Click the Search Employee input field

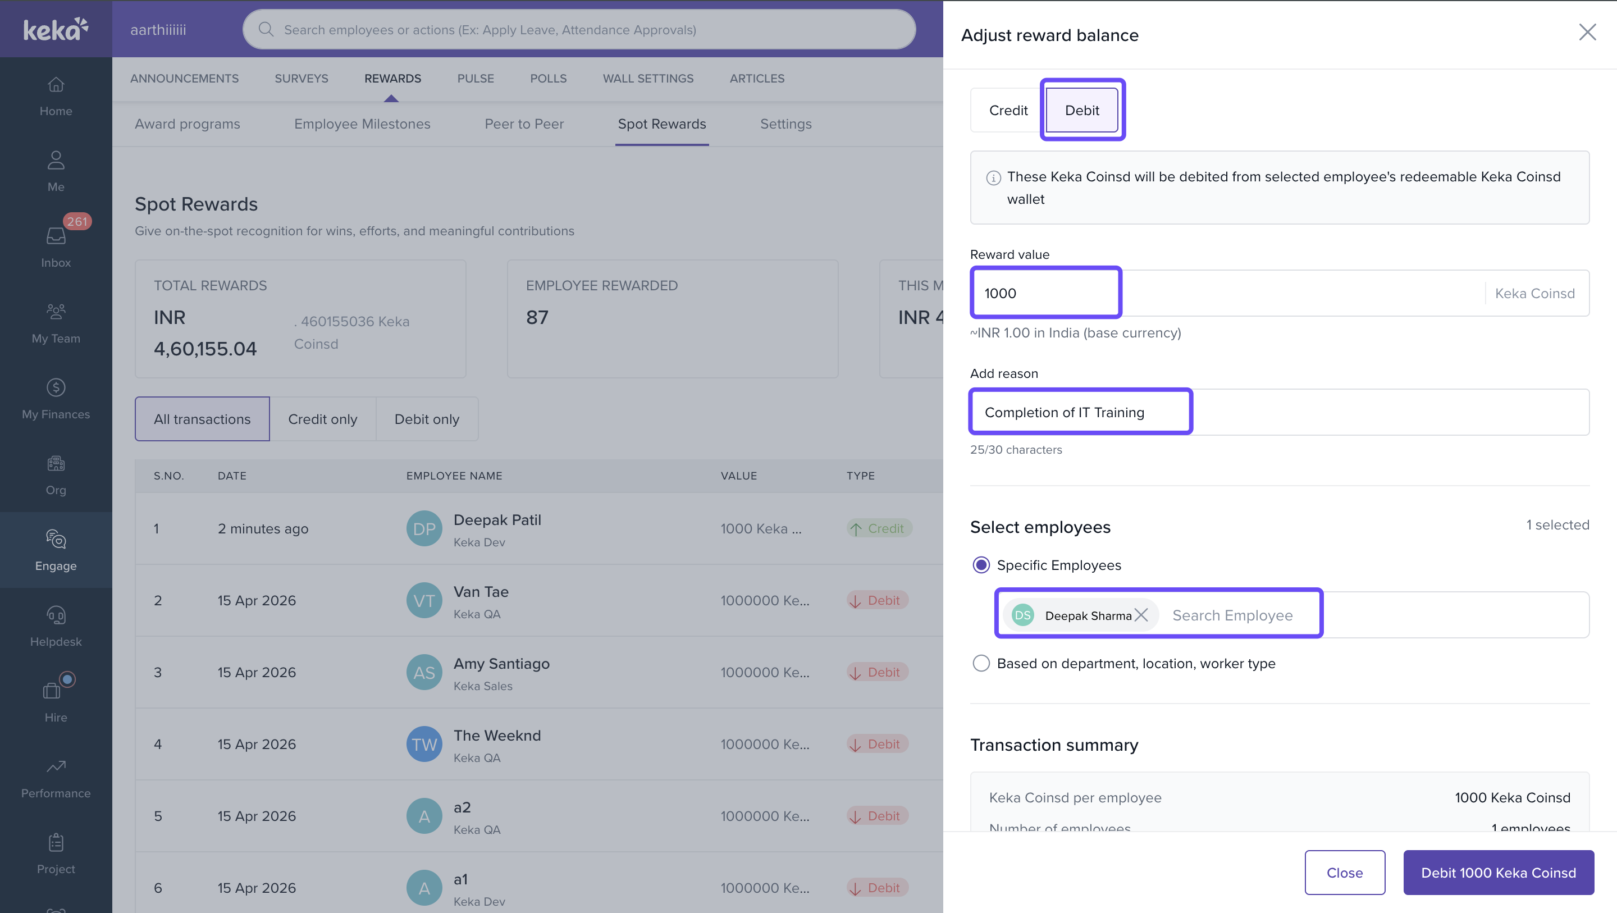[1232, 615]
